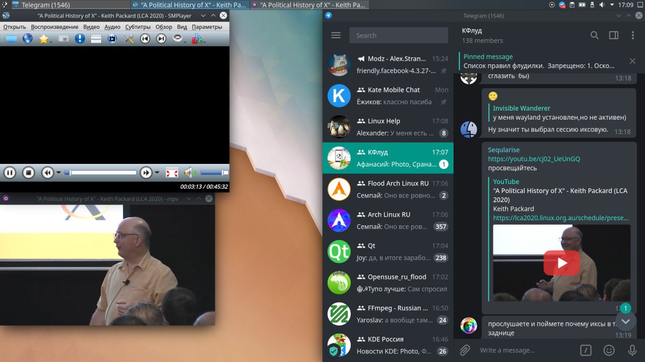The width and height of the screenshot is (645, 362).
Task: Toggle Telegram right sidebar panel icon
Action: (614, 35)
